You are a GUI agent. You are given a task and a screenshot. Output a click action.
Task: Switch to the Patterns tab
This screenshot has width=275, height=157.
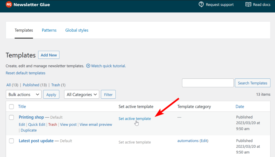coord(49,30)
